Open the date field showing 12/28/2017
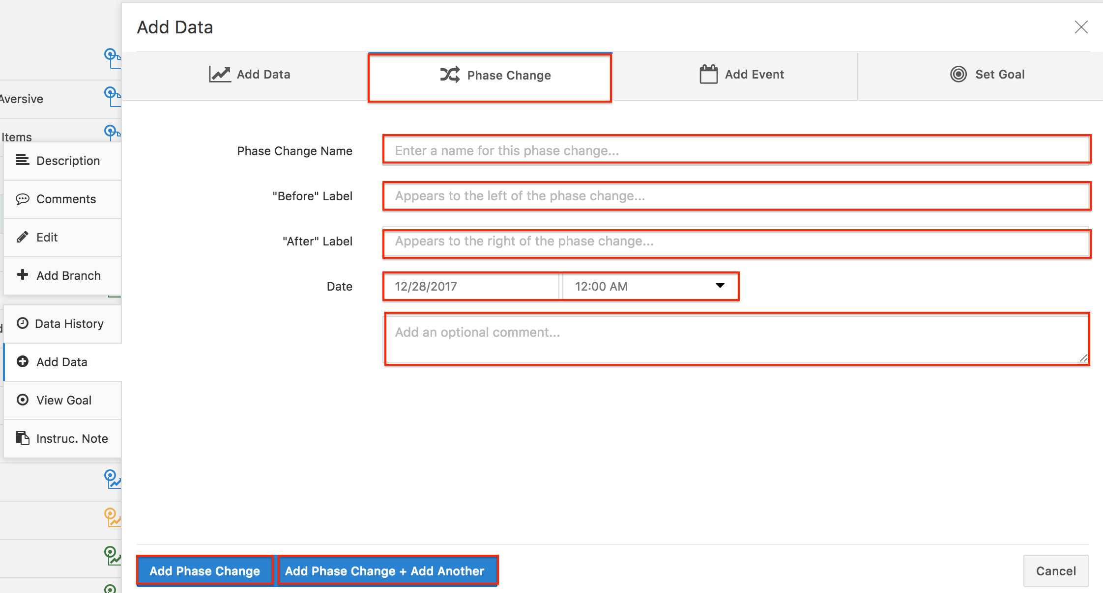The width and height of the screenshot is (1103, 593). pos(469,286)
